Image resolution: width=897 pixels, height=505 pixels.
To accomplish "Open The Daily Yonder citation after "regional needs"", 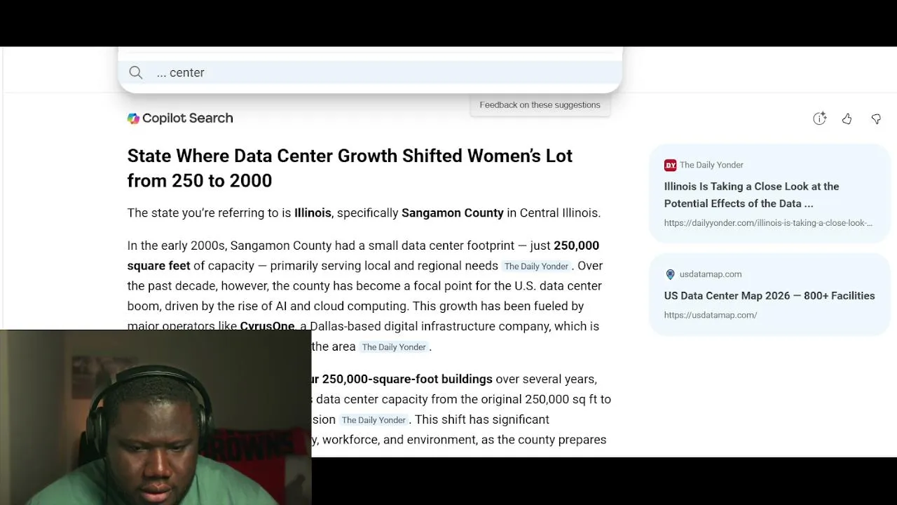I will tap(536, 267).
